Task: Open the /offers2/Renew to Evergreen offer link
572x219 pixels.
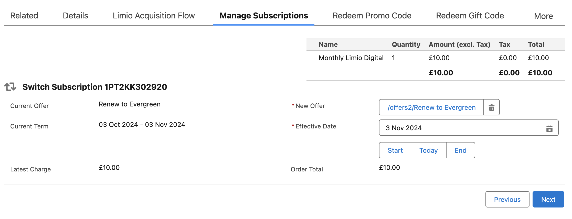Action: pos(431,107)
